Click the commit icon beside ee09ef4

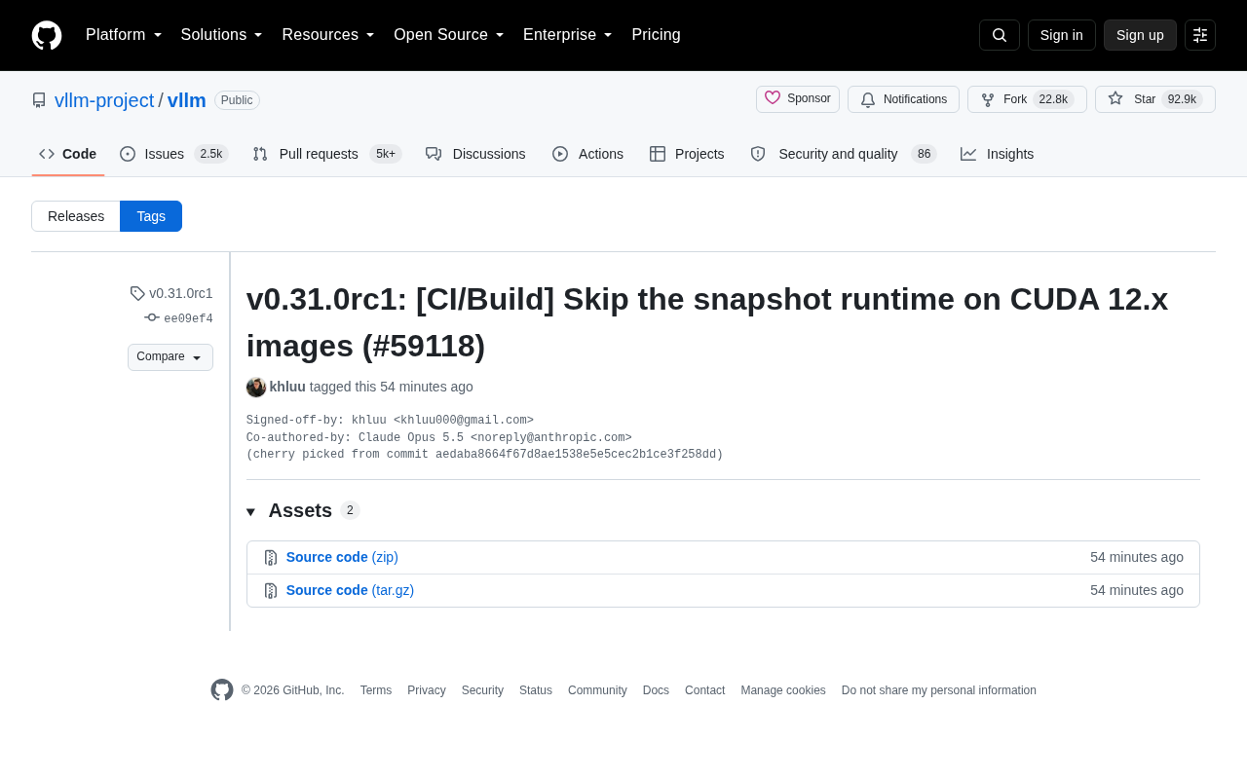coord(152,317)
